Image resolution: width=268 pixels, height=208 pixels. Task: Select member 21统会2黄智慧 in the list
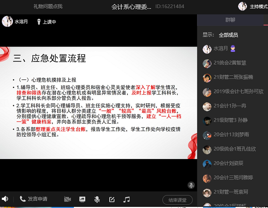click(x=230, y=63)
